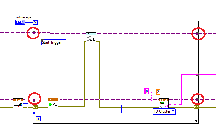
Task: Click the For Loop N count terminal
Action: [x=35, y=22]
